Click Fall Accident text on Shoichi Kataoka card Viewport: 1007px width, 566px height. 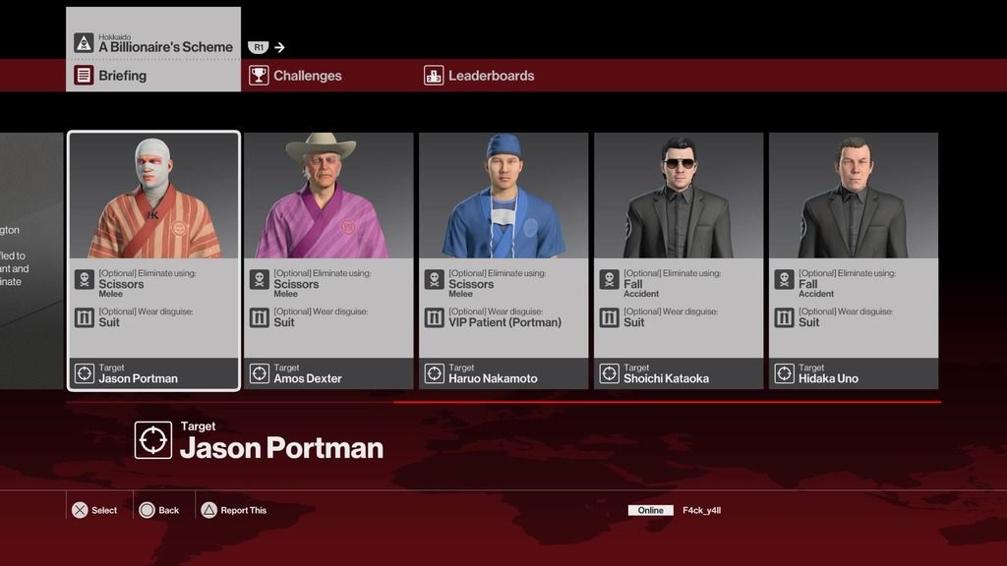point(641,288)
